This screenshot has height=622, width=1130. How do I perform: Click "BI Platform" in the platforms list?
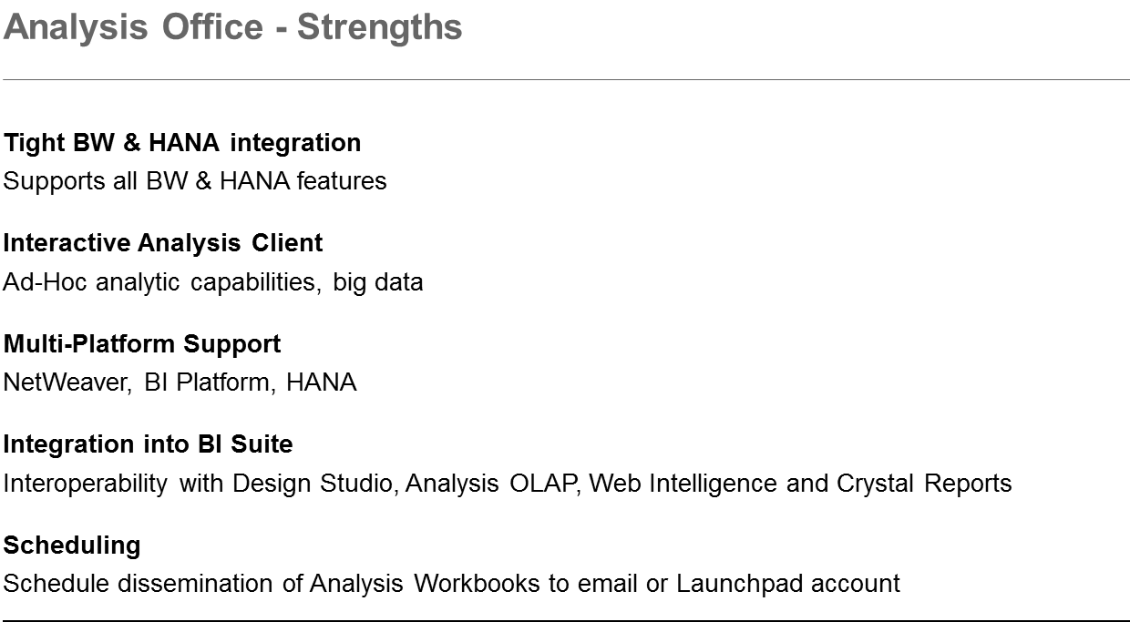coord(208,382)
